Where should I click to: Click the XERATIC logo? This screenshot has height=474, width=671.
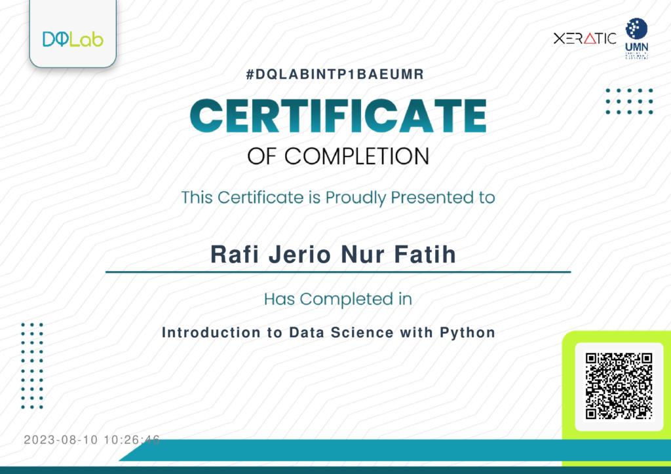585,38
